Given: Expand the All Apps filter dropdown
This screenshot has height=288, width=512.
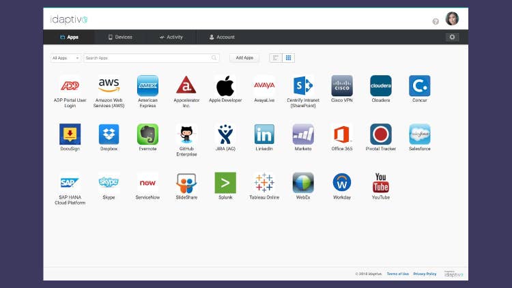Looking at the screenshot, I should point(66,58).
